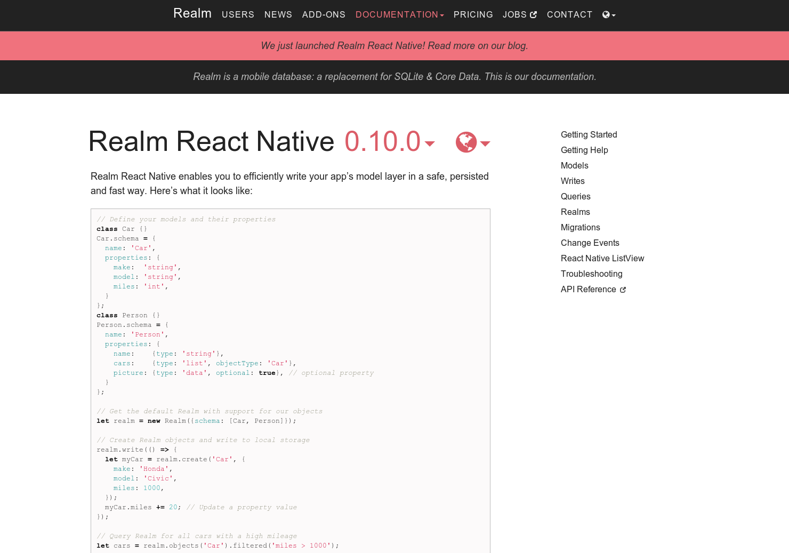Open the USERS nav item
This screenshot has height=553, width=789.
(x=238, y=15)
